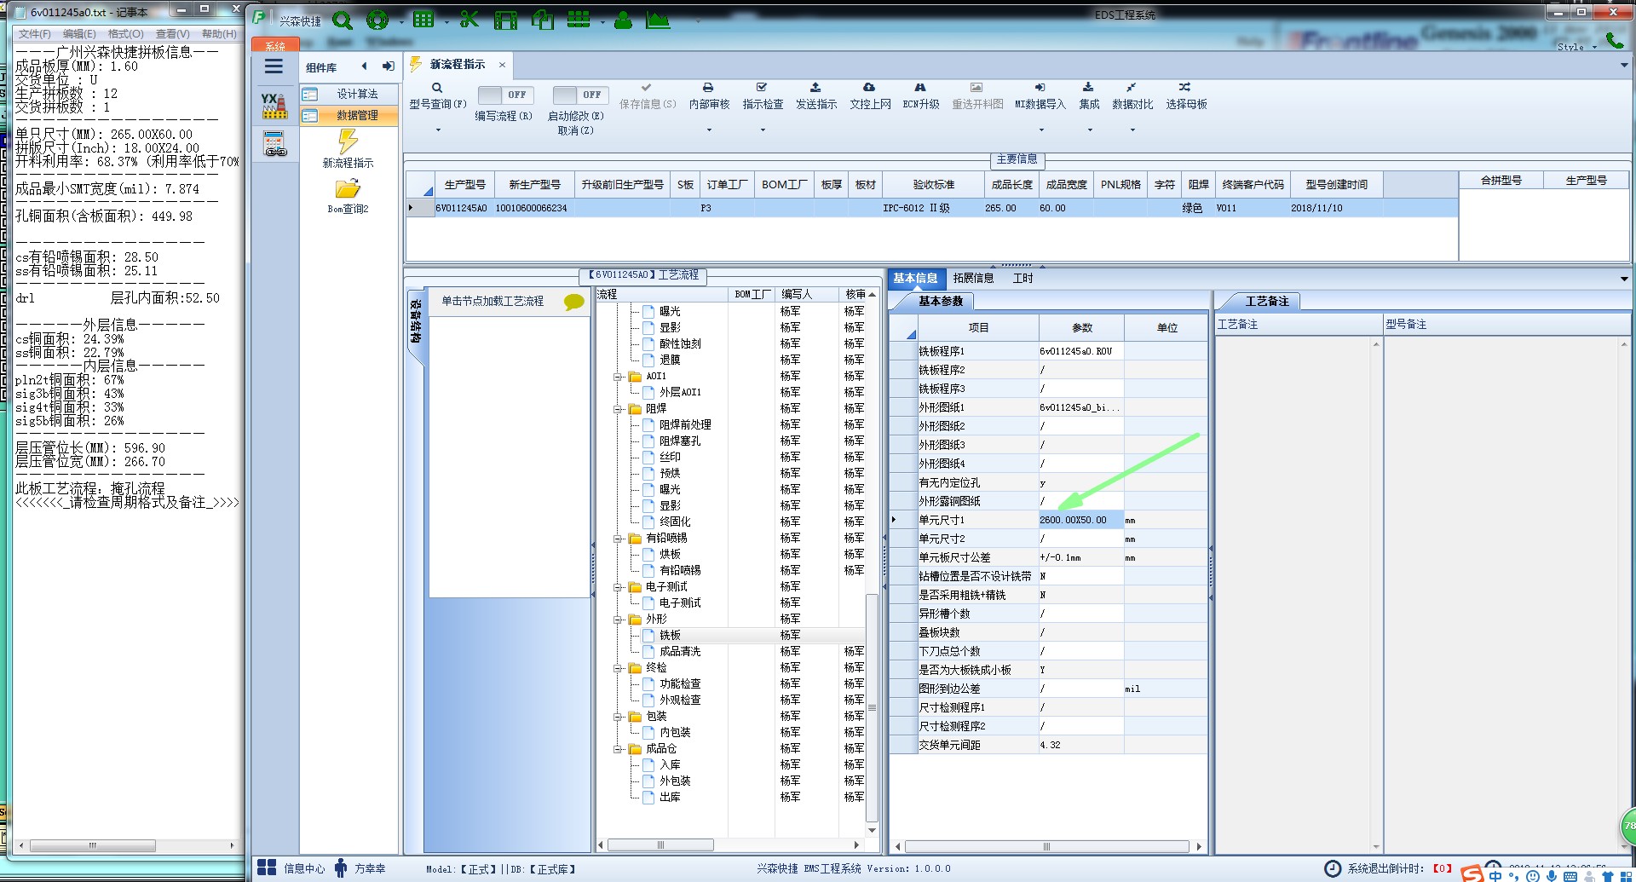This screenshot has height=882, width=1636.
Task: Click the pin arrow icon beside 组件库
Action: (x=389, y=66)
